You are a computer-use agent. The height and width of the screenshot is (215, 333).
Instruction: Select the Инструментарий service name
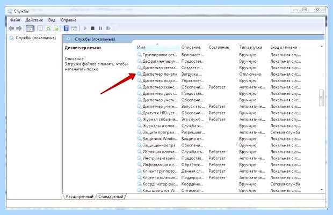pos(161,158)
